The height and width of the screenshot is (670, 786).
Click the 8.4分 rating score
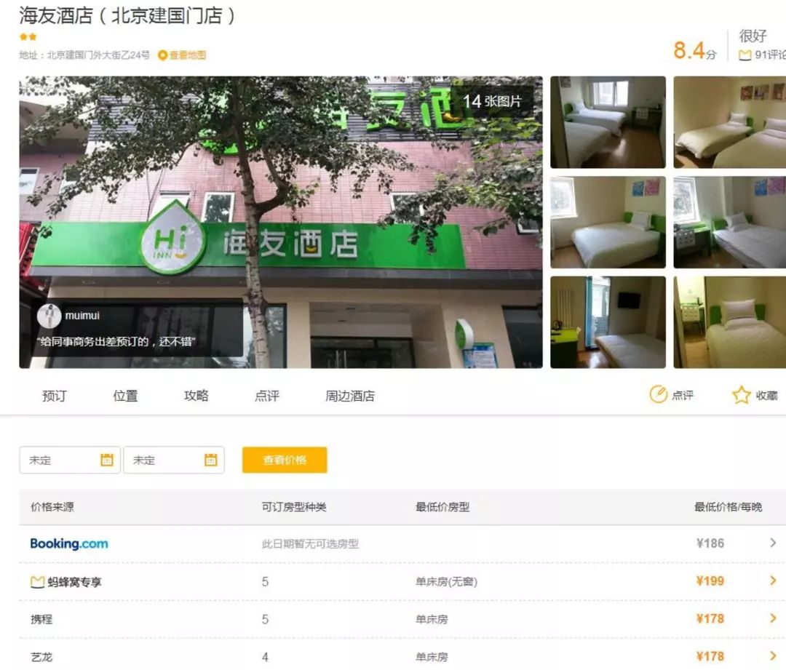pyautogui.click(x=695, y=51)
